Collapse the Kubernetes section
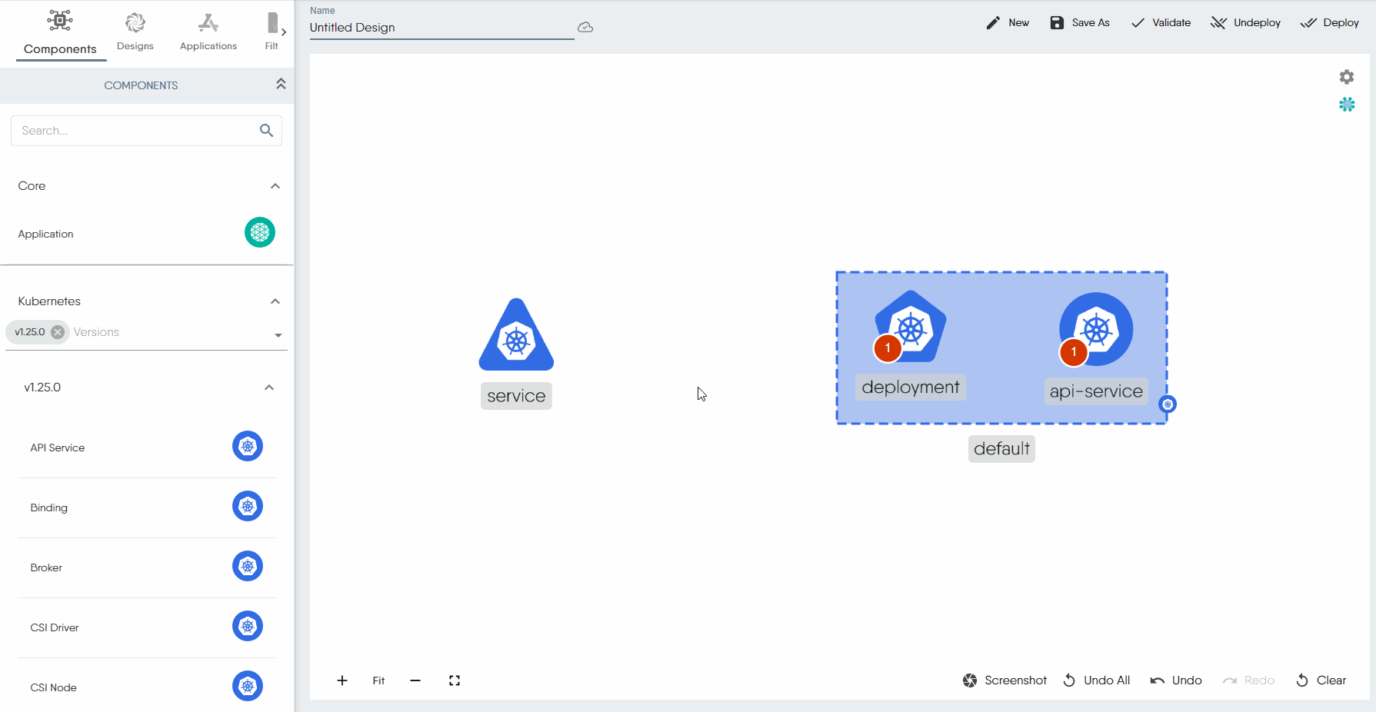Viewport: 1376px width, 712px height. click(x=275, y=301)
